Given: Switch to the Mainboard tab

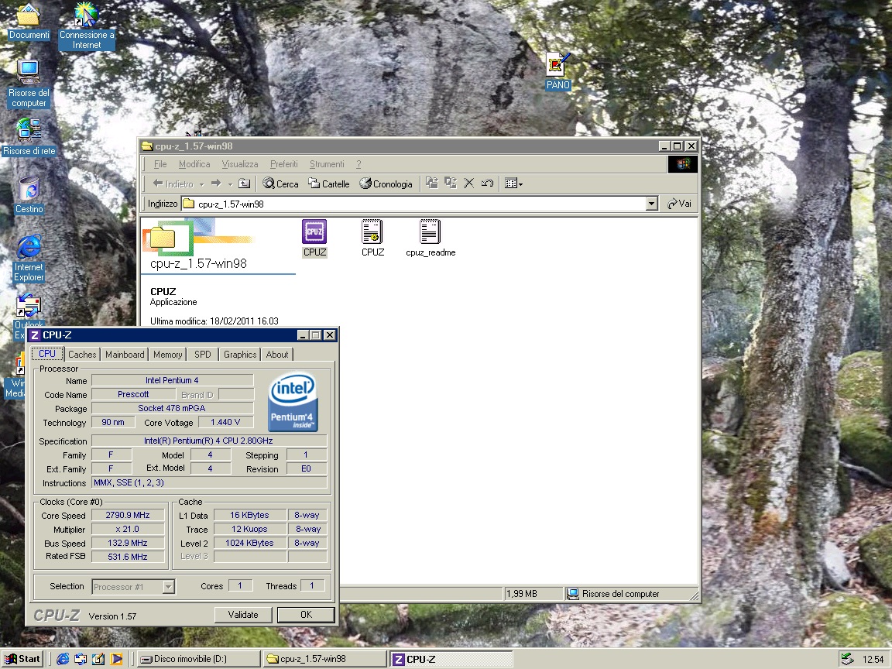Looking at the screenshot, I should point(125,355).
